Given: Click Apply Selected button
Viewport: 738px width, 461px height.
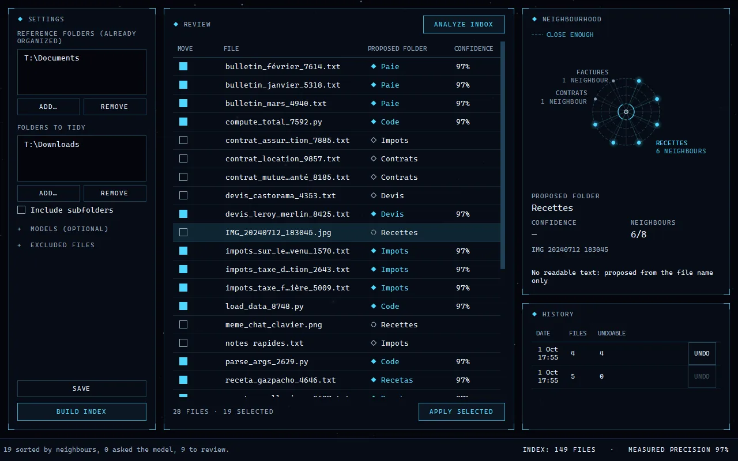Looking at the screenshot, I should pyautogui.click(x=461, y=411).
